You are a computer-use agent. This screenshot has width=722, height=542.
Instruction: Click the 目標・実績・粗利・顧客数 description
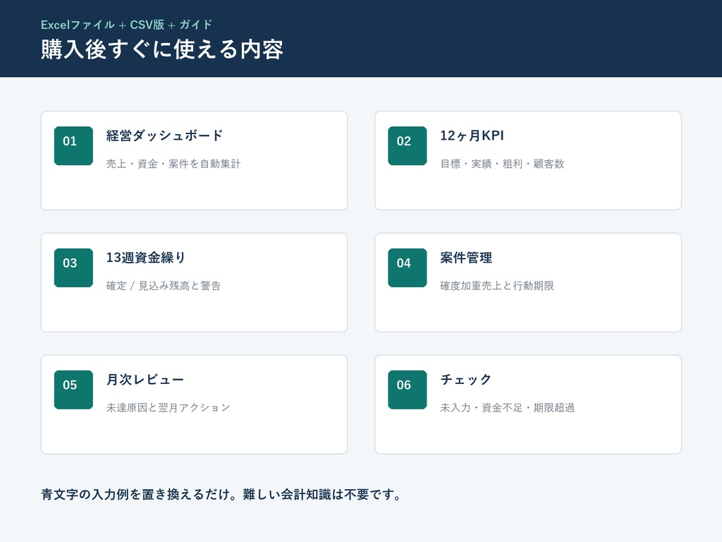(x=502, y=164)
